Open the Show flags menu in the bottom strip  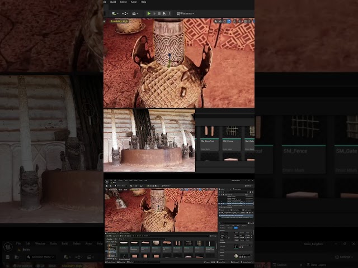(52, 266)
